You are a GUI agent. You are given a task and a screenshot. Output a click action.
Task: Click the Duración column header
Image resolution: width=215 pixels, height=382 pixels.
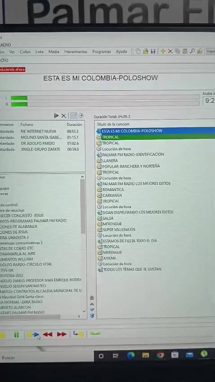(74, 124)
